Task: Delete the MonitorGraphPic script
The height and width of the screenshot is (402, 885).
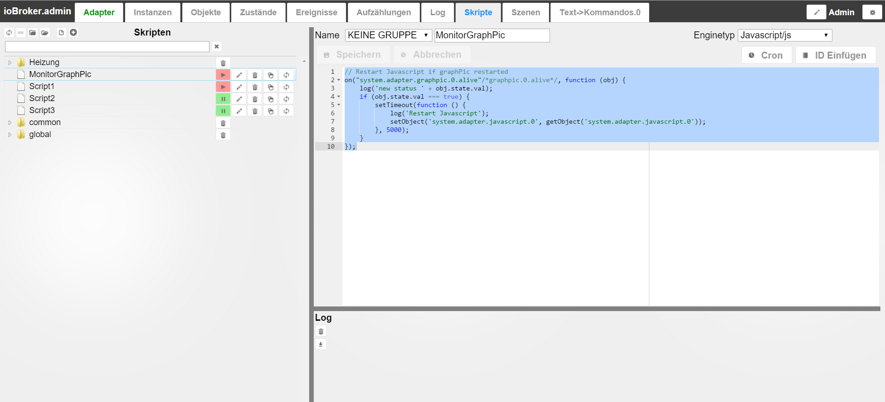Action: pyautogui.click(x=255, y=75)
